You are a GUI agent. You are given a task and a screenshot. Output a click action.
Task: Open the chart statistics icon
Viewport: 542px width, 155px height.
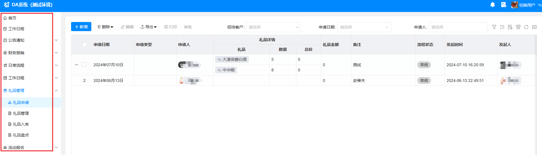click(x=534, y=27)
